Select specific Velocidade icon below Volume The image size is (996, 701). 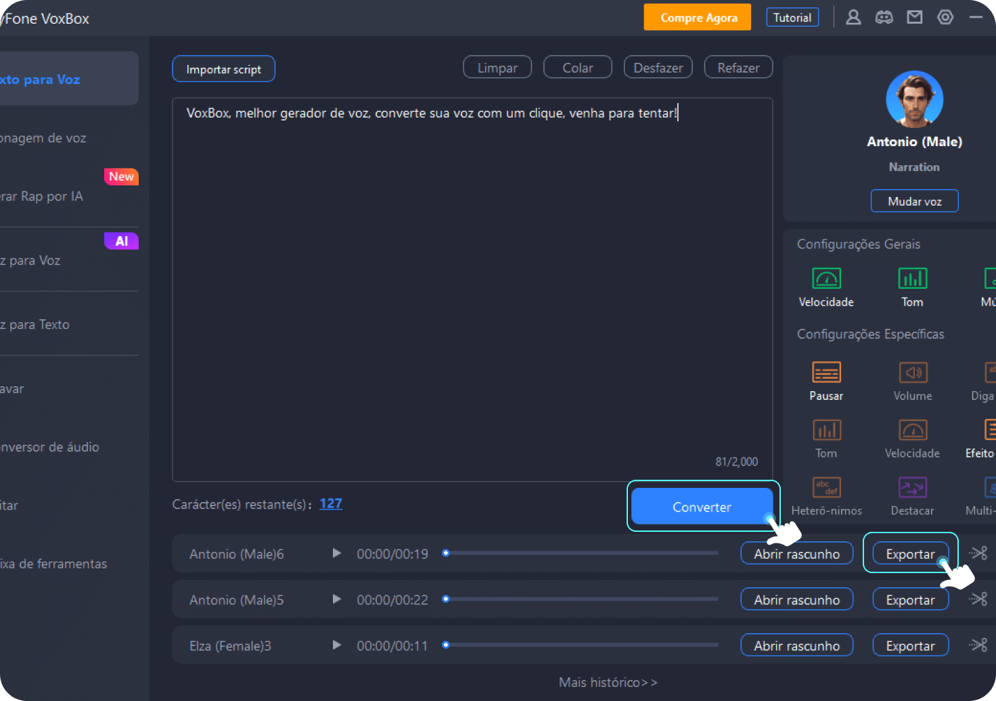click(913, 430)
